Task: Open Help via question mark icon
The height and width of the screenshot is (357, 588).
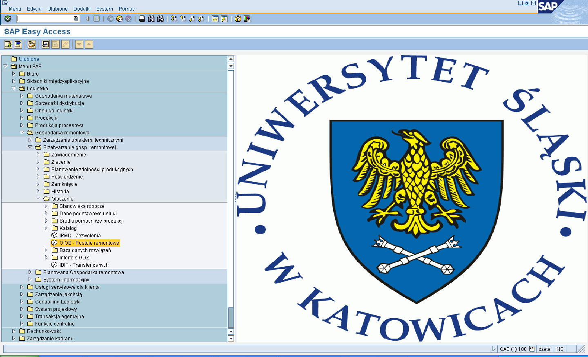Action: click(x=238, y=19)
